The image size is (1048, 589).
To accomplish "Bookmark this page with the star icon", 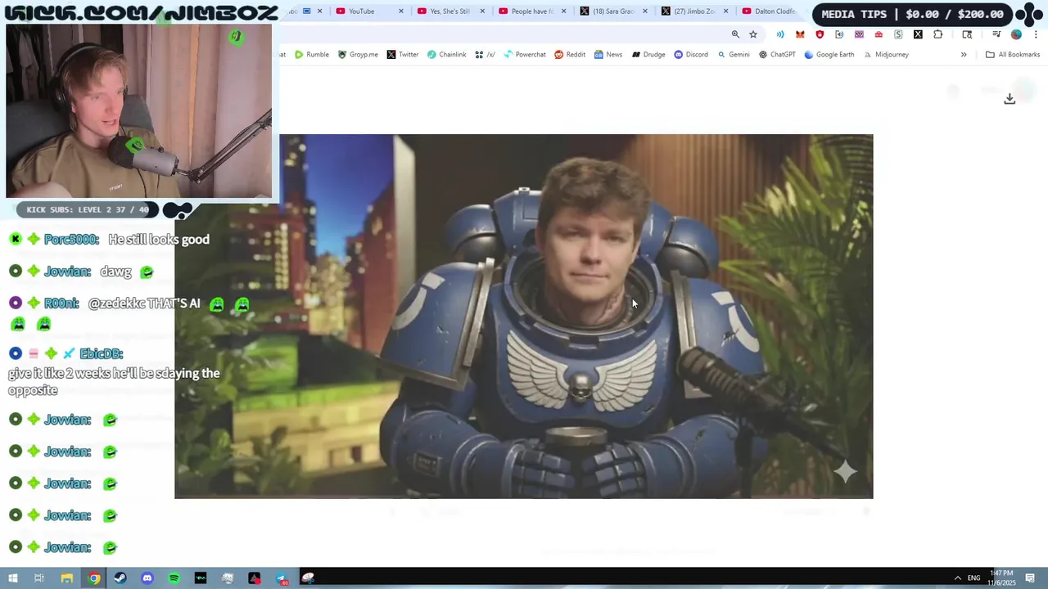I will (x=753, y=34).
